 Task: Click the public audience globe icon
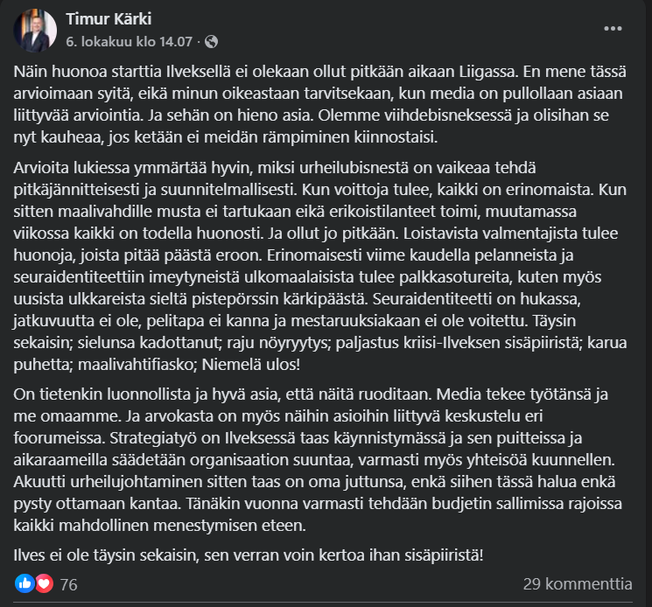[x=212, y=42]
